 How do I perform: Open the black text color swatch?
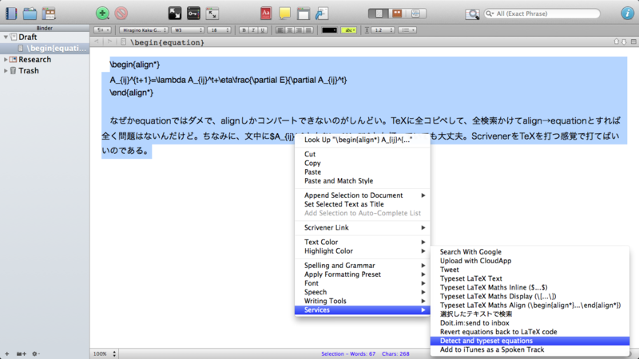tap(329, 30)
